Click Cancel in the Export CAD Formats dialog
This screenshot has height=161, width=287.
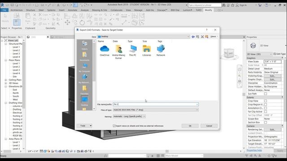coord(209,126)
